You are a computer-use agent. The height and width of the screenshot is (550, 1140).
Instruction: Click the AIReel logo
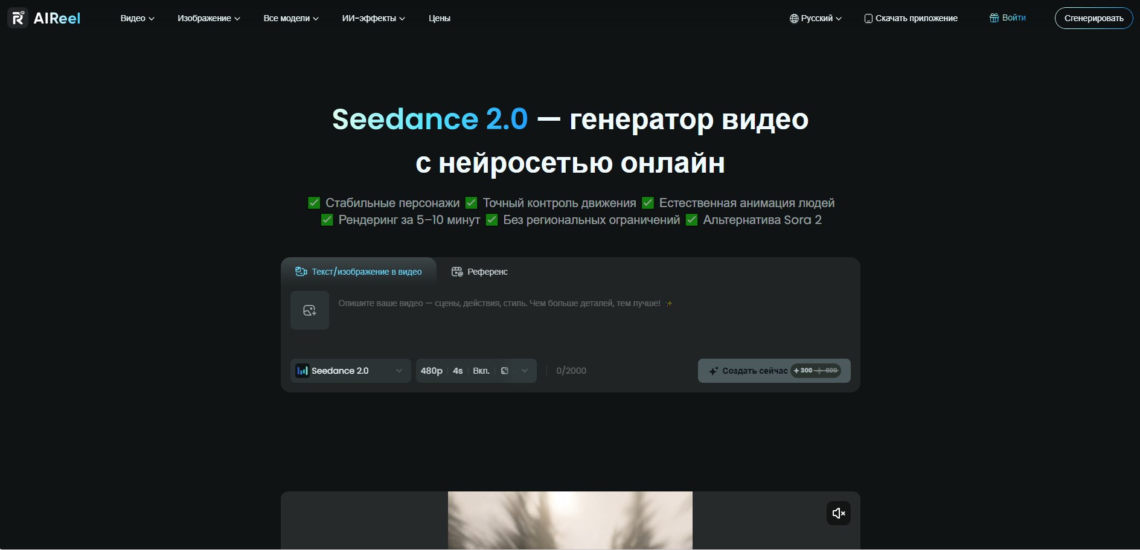[44, 18]
